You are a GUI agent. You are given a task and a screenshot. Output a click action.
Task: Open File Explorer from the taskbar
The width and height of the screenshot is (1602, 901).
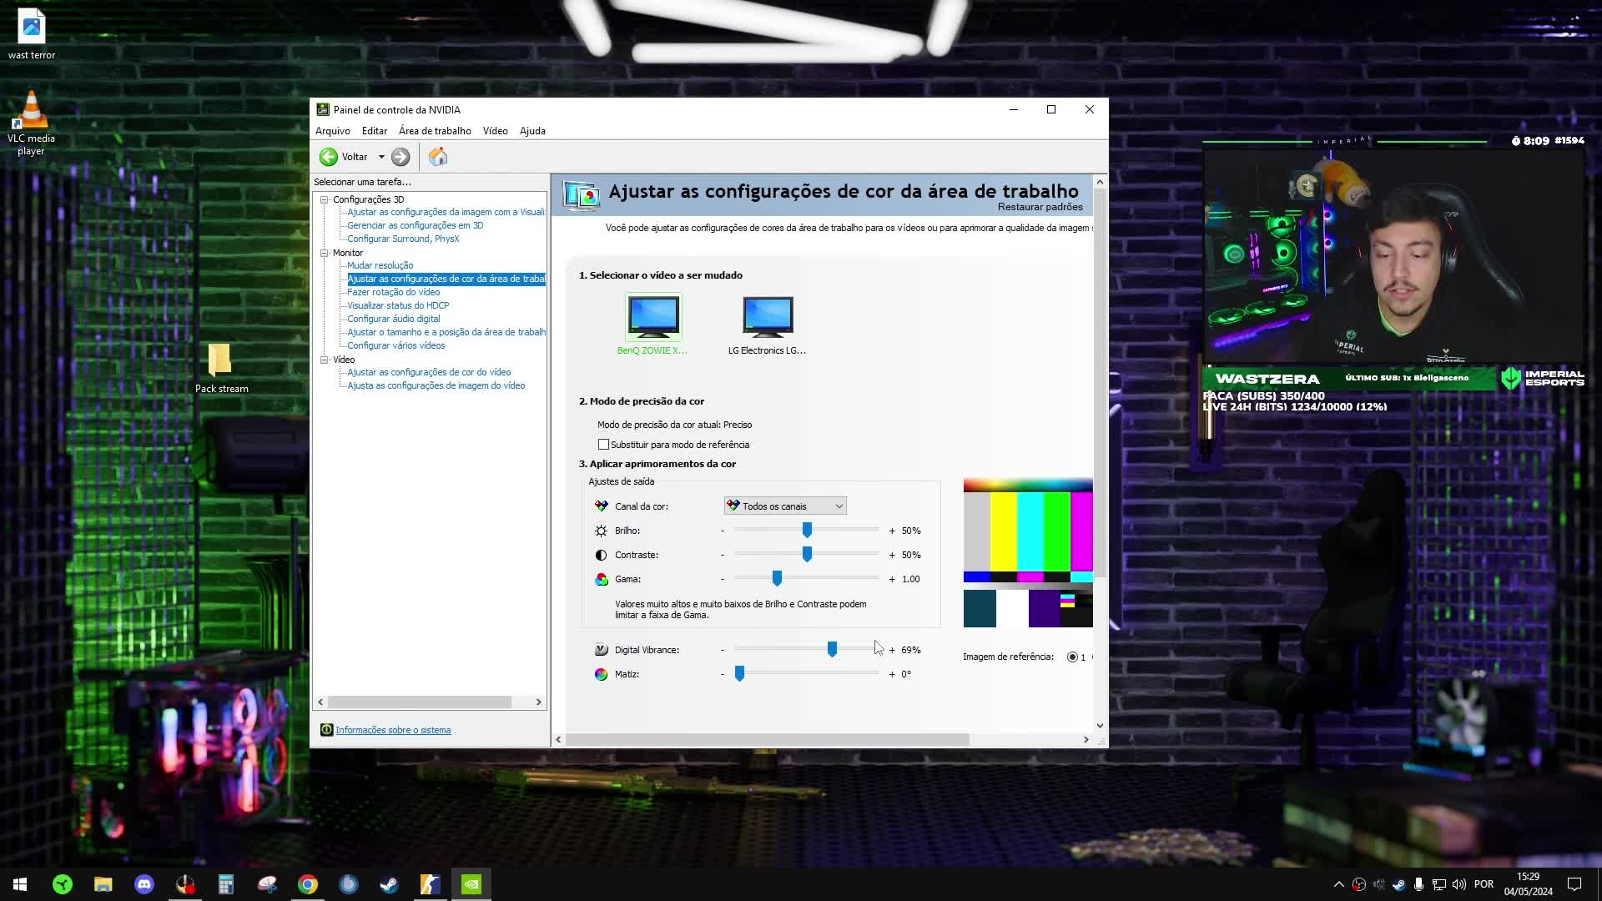103,884
